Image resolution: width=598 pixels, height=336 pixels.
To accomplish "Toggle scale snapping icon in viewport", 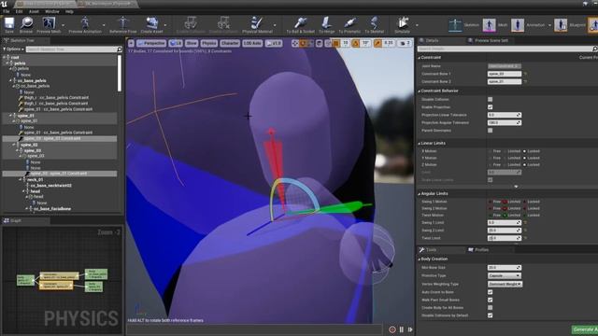I will coord(377,44).
